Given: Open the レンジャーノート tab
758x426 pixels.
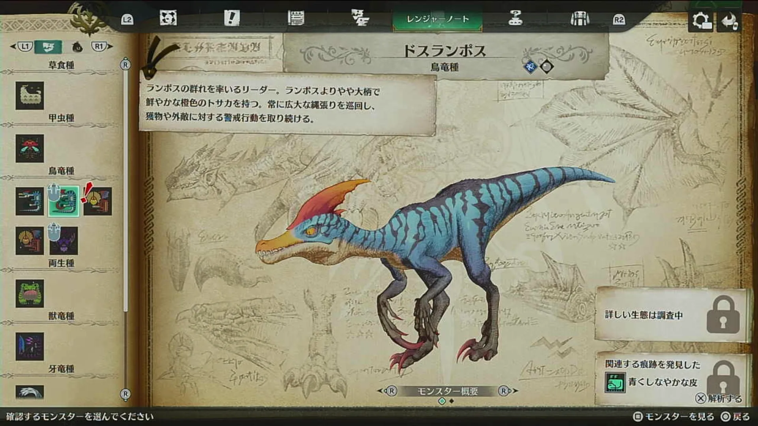Looking at the screenshot, I should coord(437,19).
